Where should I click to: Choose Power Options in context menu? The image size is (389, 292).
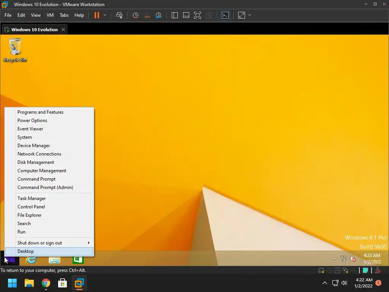point(49,121)
